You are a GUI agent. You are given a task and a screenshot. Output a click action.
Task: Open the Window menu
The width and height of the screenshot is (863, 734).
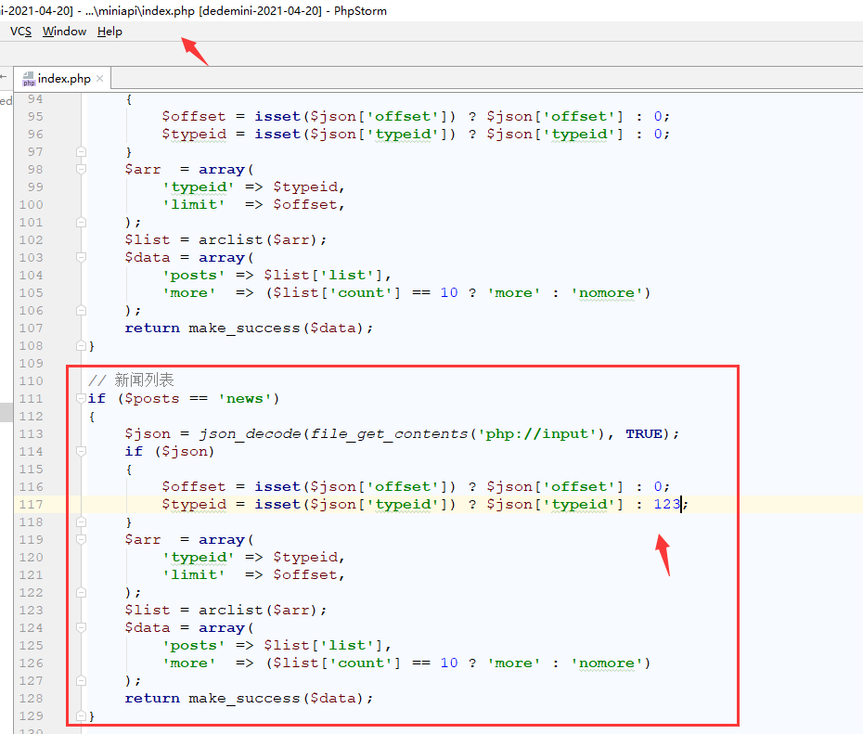(x=64, y=32)
